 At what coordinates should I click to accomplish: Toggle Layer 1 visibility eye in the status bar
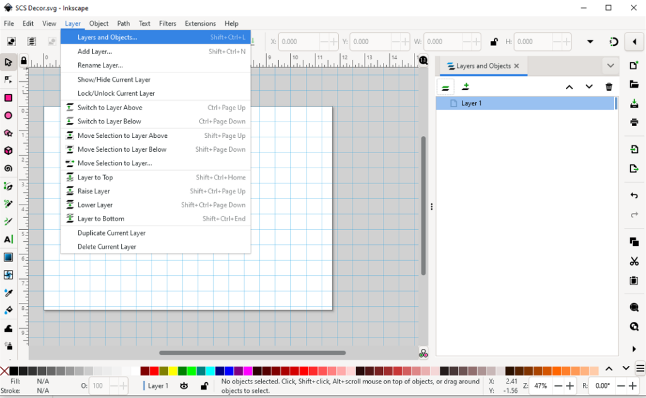(x=184, y=385)
